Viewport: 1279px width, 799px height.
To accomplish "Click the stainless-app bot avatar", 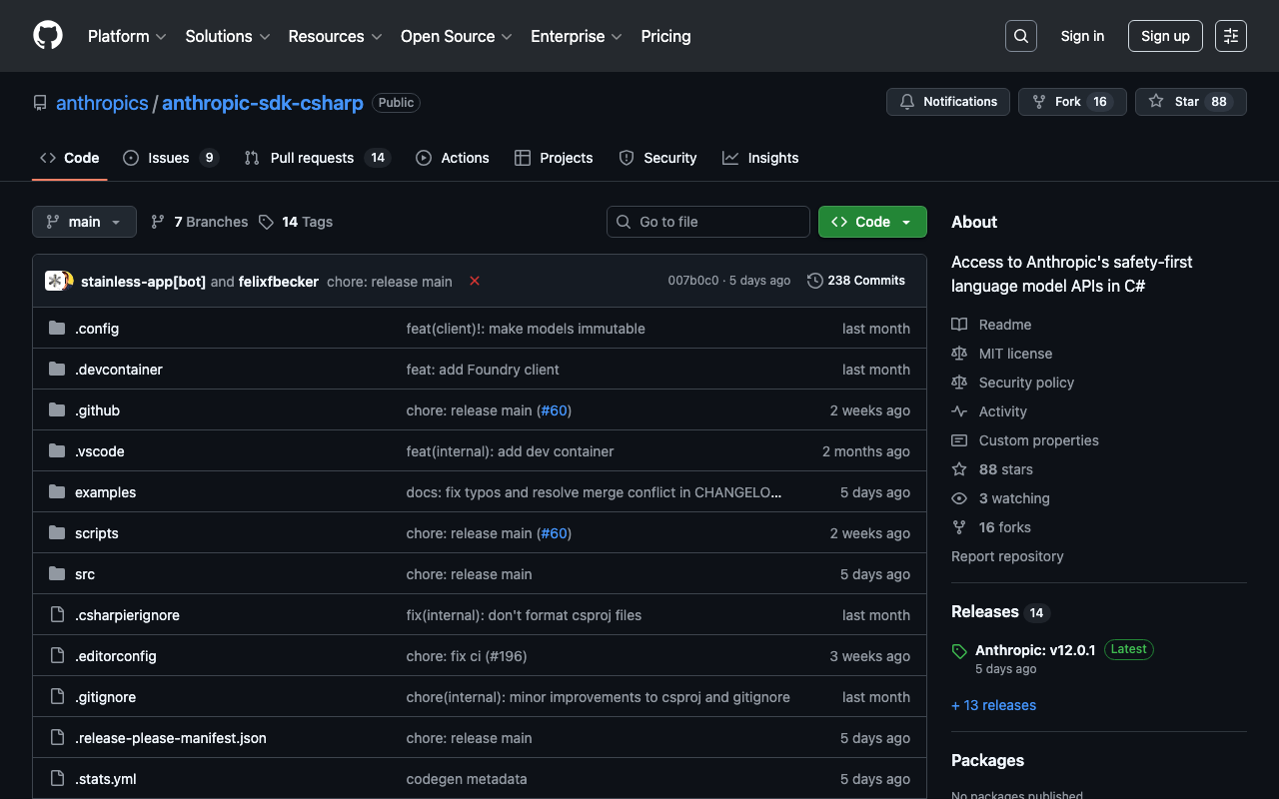I will click(x=56, y=282).
